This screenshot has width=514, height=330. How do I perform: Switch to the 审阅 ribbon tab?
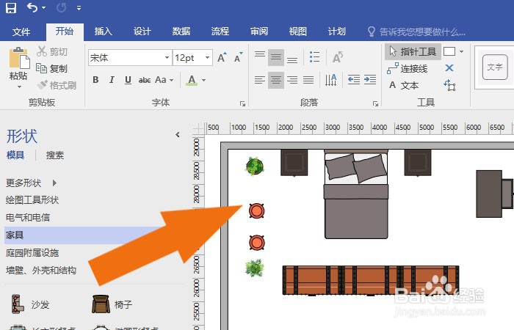tap(259, 32)
